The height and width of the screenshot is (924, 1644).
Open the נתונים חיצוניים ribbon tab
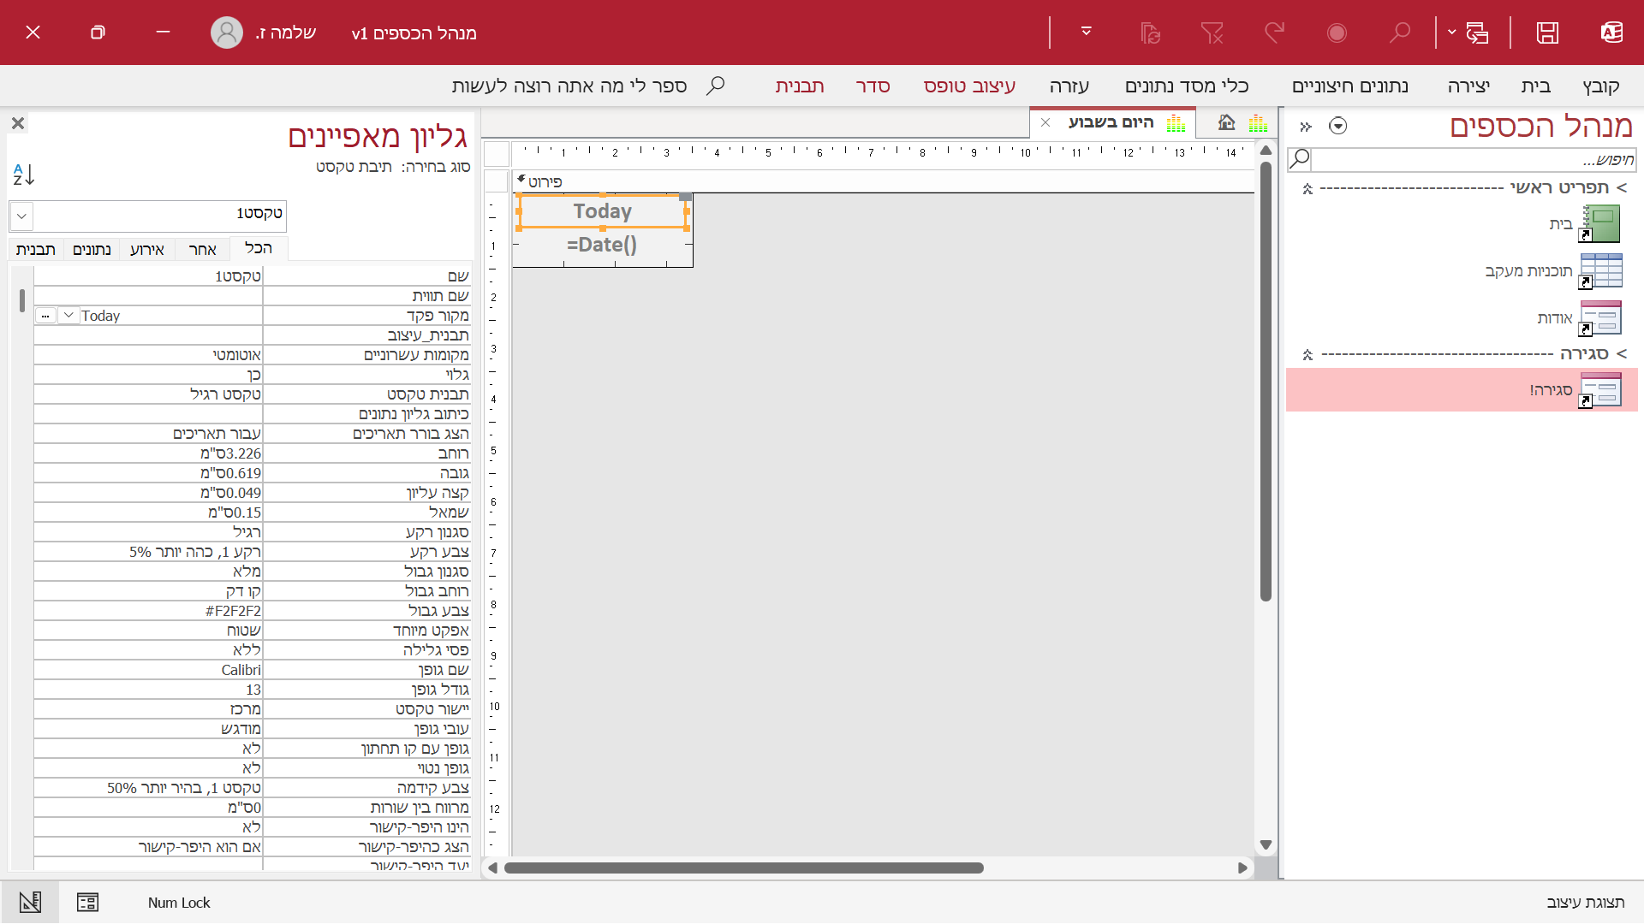pyautogui.click(x=1350, y=86)
